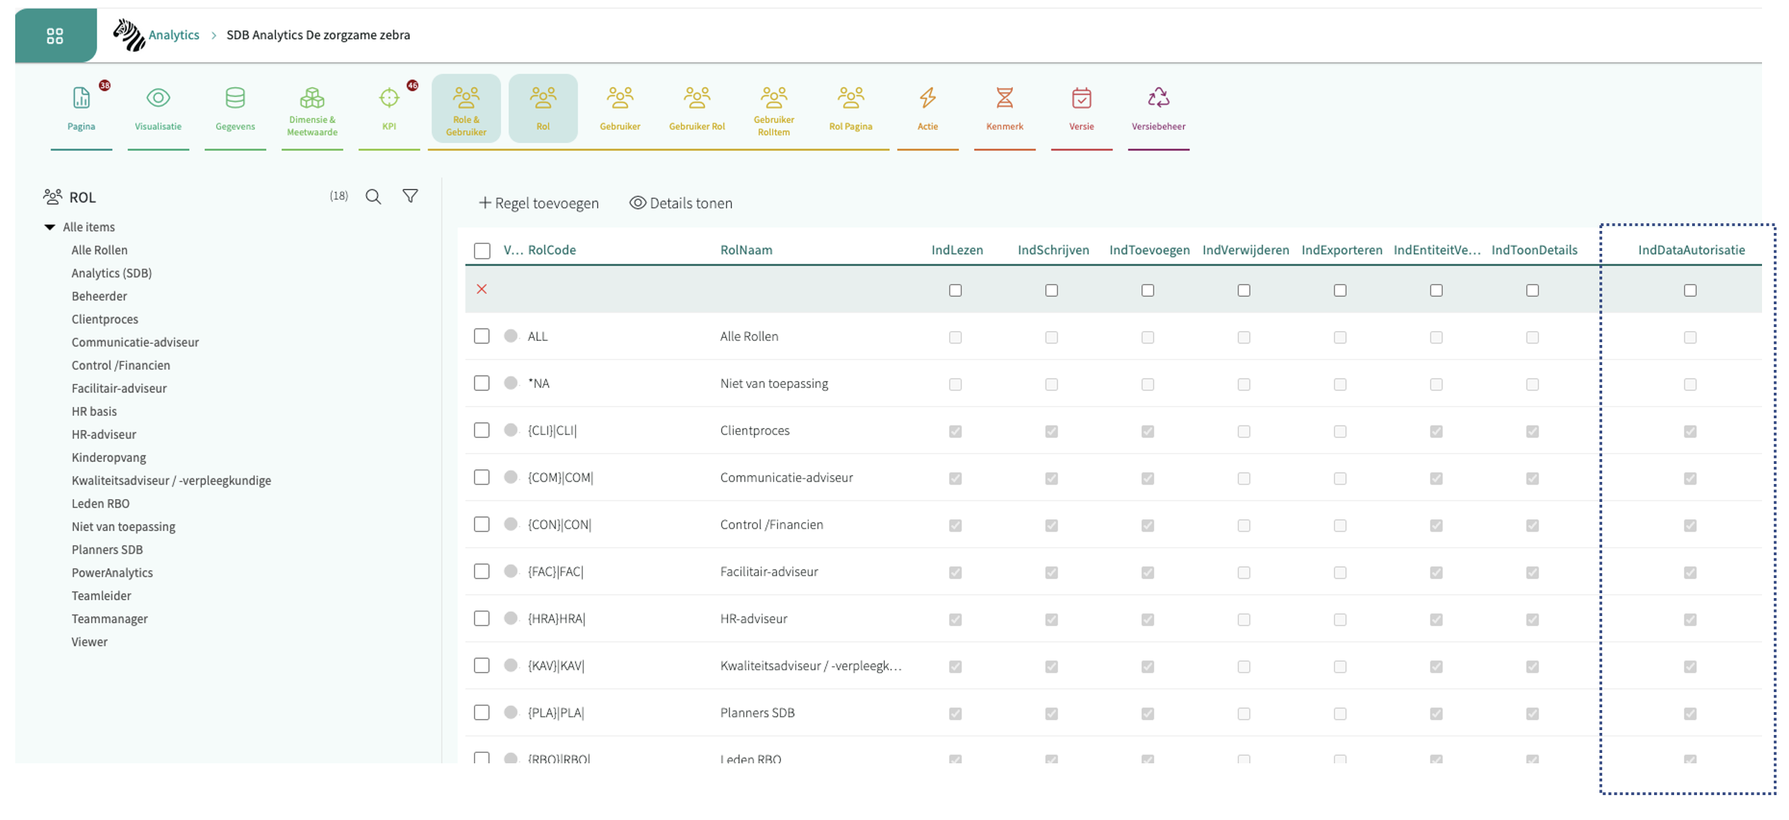The width and height of the screenshot is (1789, 820).
Task: Click the Analytics breadcrumb link
Action: (174, 35)
